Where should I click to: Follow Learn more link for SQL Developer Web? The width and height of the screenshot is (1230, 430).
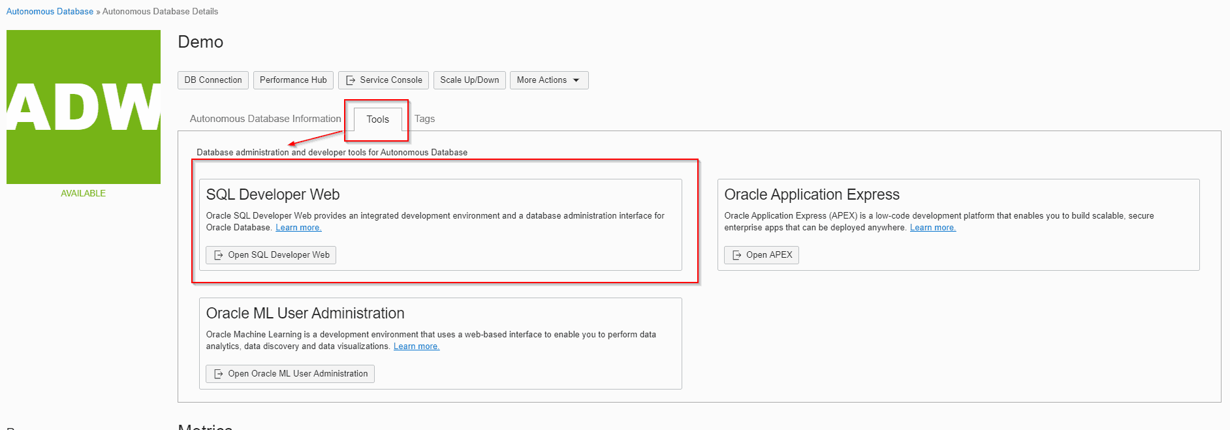click(298, 228)
